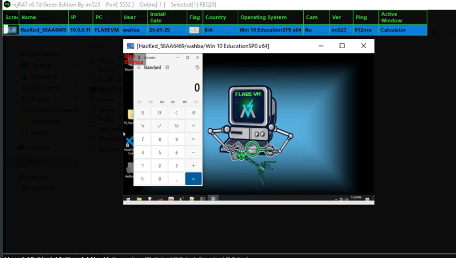Click the MC memory clear button
The width and height of the screenshot is (456, 258).
(x=140, y=102)
